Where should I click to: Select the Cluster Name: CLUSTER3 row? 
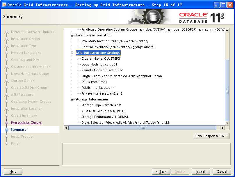[101, 59]
